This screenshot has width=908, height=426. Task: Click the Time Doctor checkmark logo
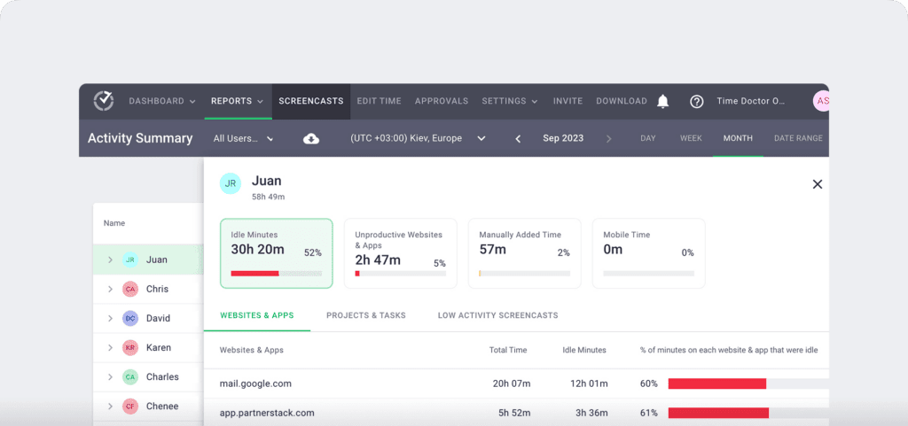pyautogui.click(x=104, y=101)
